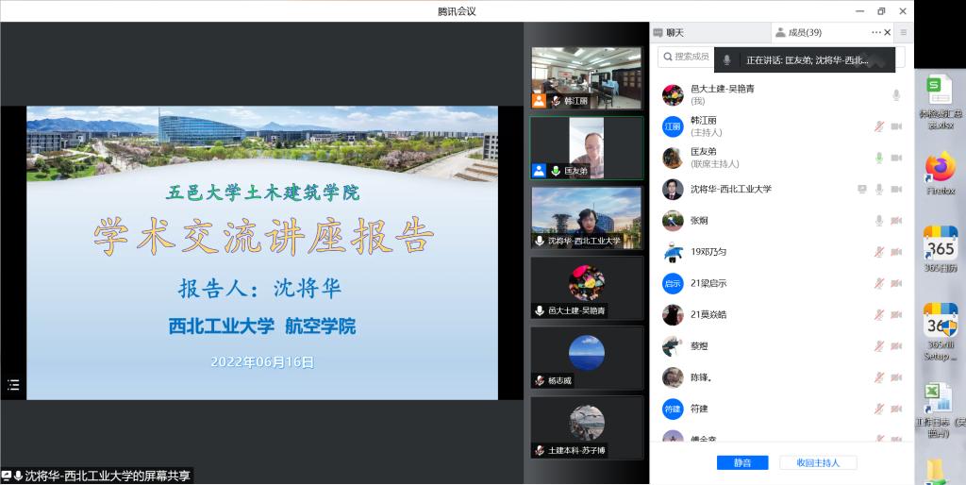The image size is (966, 485).
Task: Click the screen share icon next to 沈将华-西北工业大学
Action: [861, 190]
